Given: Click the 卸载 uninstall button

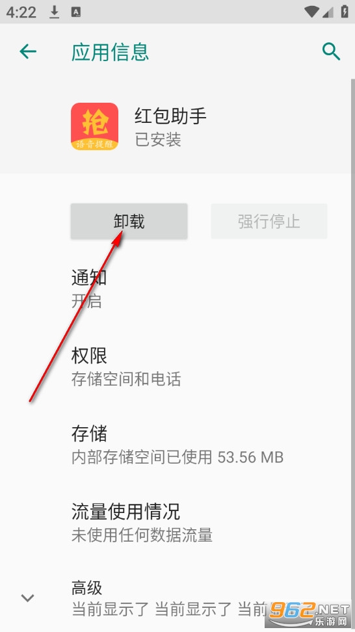Looking at the screenshot, I should [x=129, y=221].
